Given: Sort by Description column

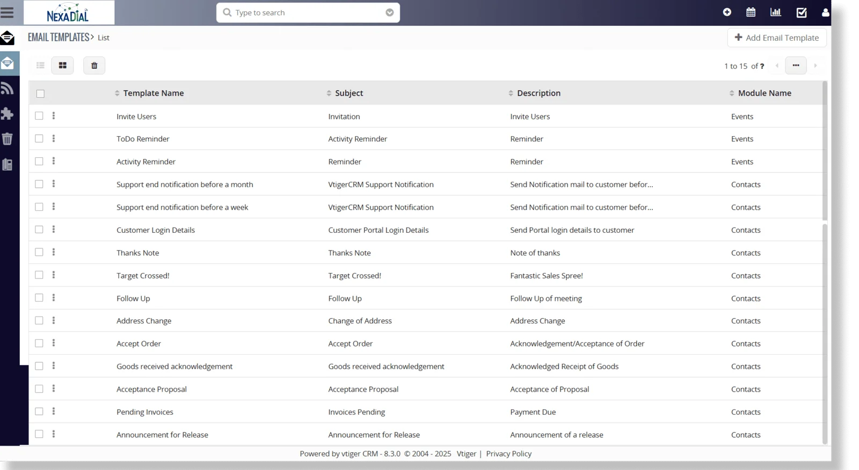Looking at the screenshot, I should click(x=534, y=93).
